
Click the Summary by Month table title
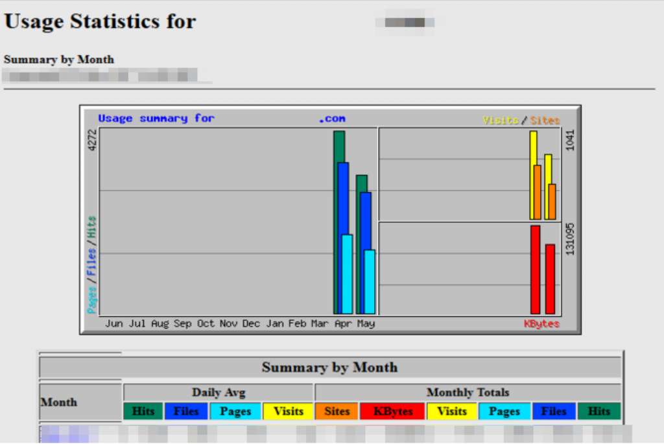pyautogui.click(x=329, y=368)
